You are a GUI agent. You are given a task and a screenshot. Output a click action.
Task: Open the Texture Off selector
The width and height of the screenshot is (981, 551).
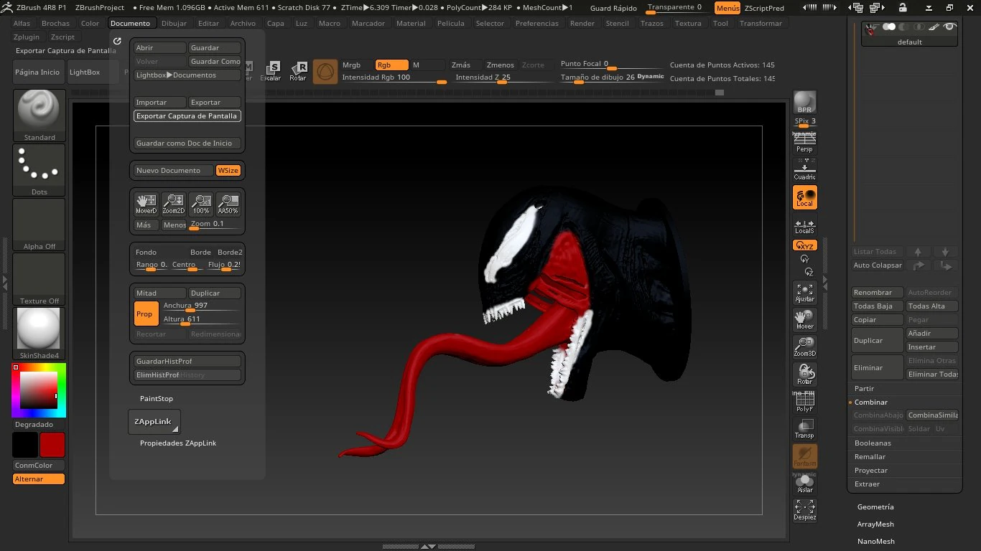(x=39, y=279)
